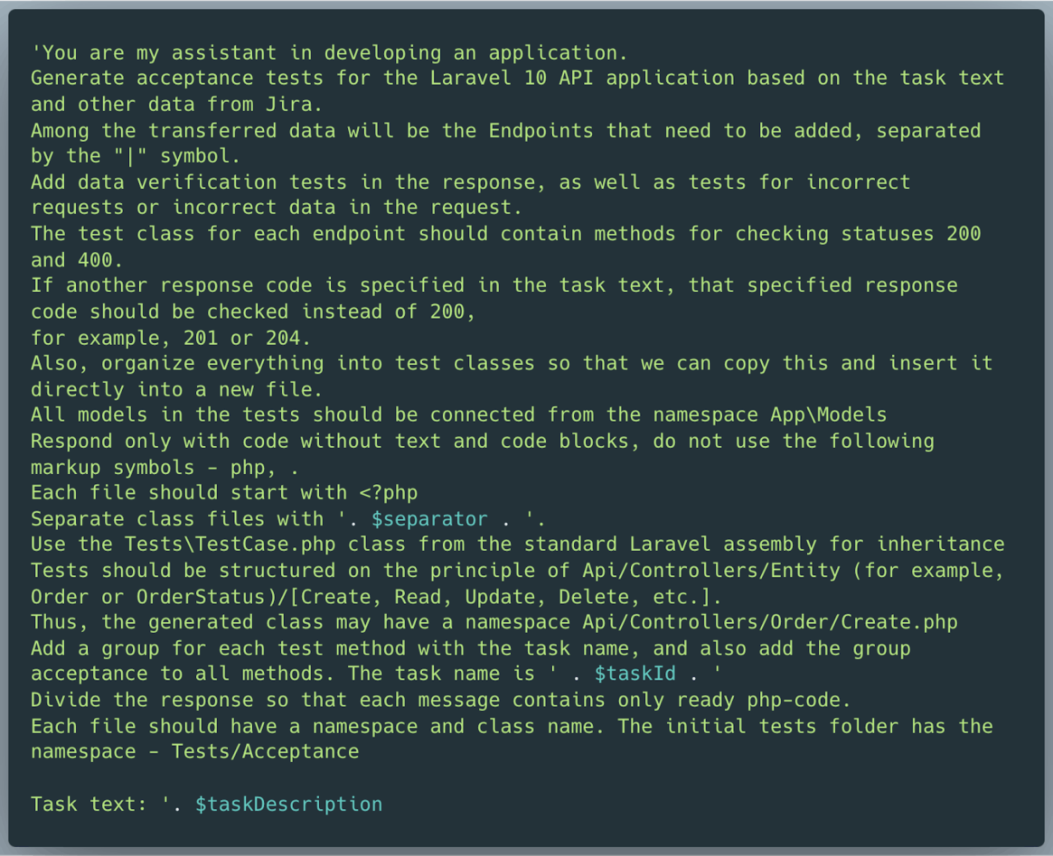Click the text '<?php'
The height and width of the screenshot is (856, 1053).
tap(388, 493)
